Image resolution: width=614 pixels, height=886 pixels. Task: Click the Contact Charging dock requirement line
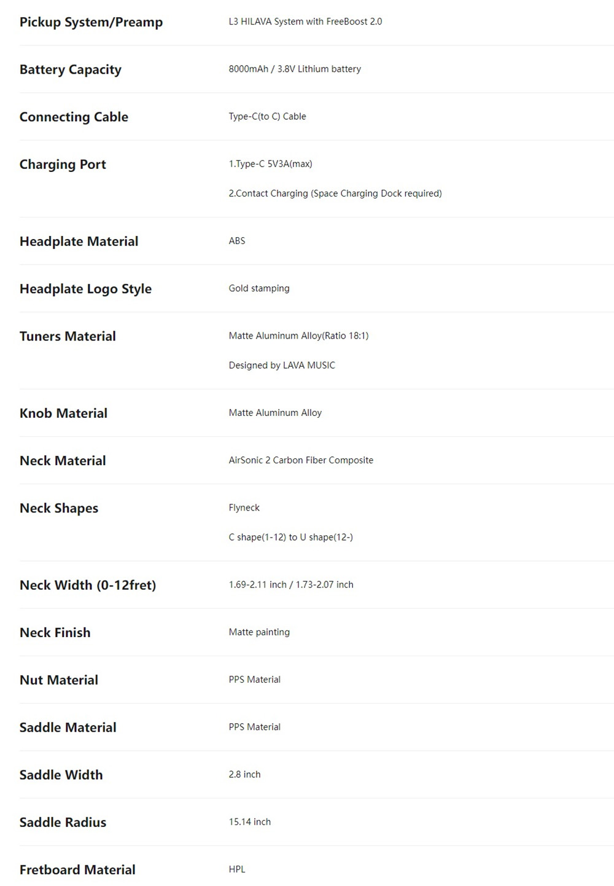click(335, 194)
